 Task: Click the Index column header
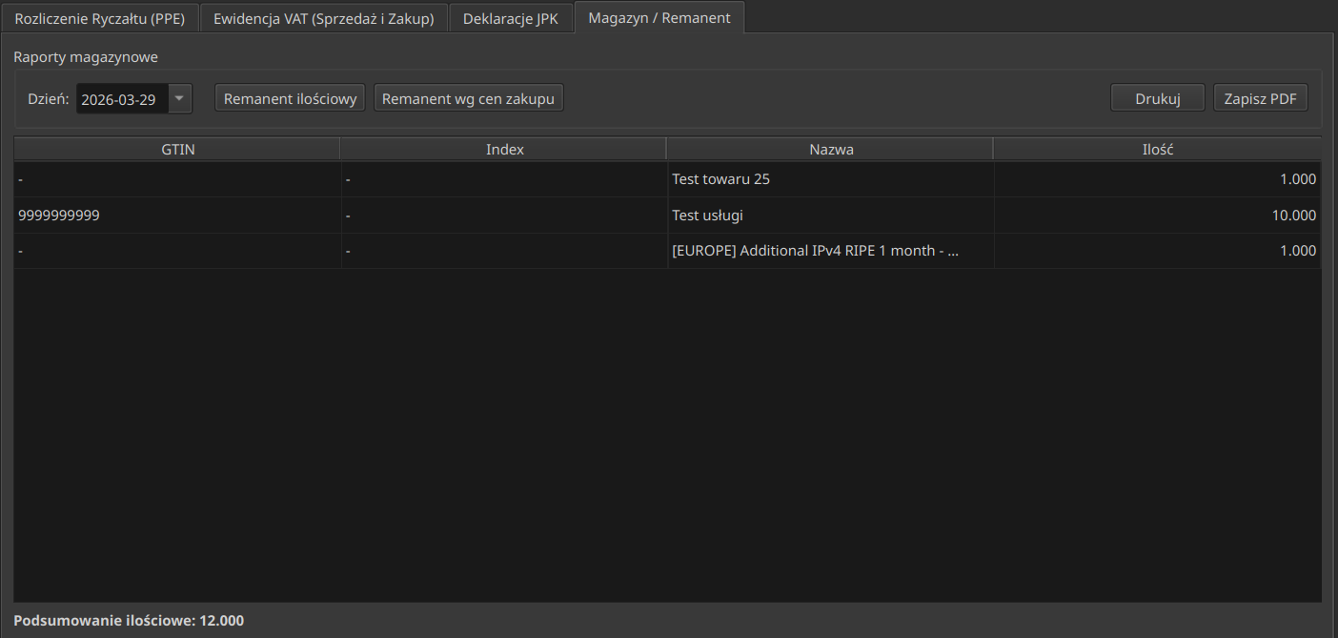[504, 150]
